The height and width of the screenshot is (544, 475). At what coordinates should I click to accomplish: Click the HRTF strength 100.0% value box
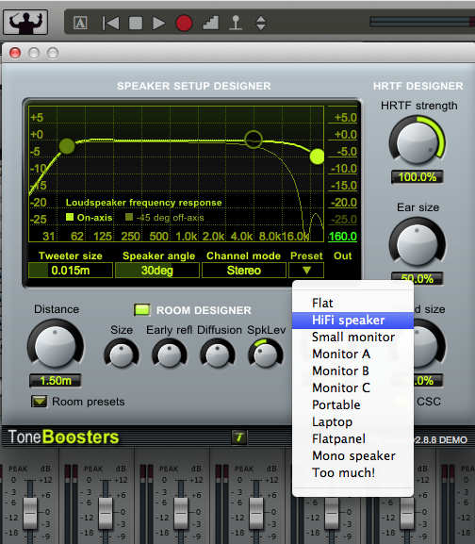click(x=418, y=177)
